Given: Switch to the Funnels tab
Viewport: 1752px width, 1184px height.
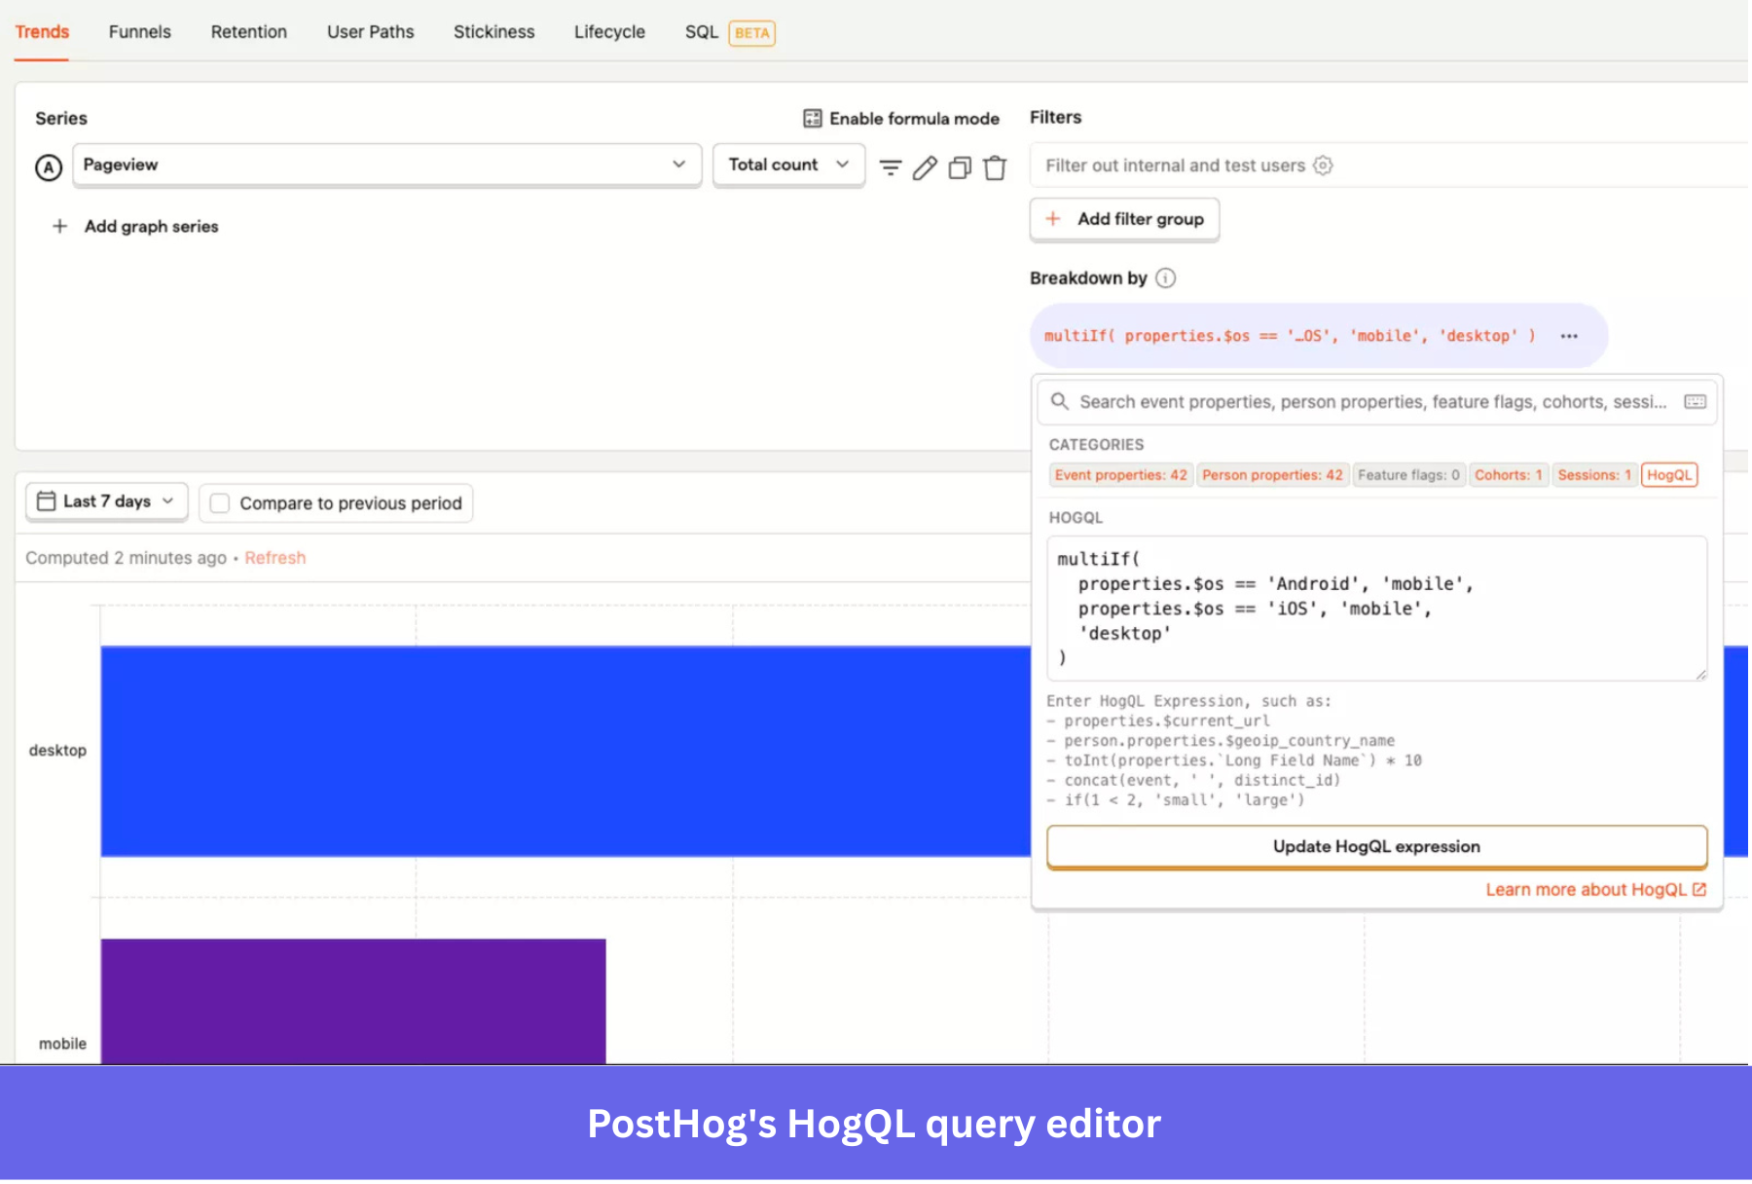Looking at the screenshot, I should point(140,32).
